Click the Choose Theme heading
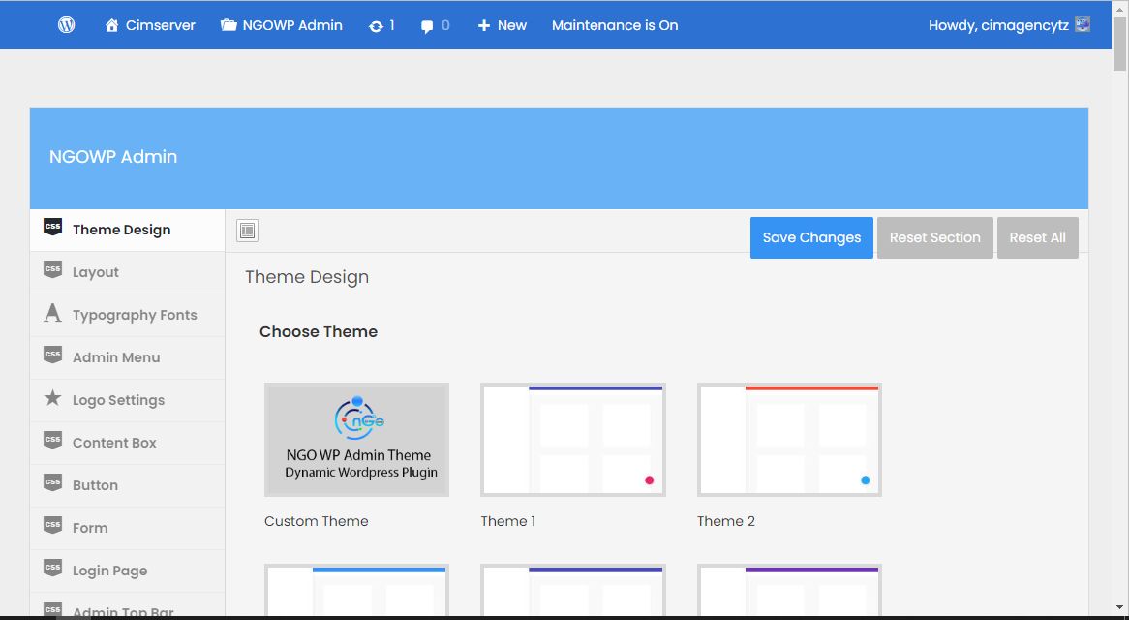 tap(319, 332)
